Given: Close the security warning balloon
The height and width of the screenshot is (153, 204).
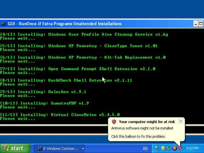Looking at the screenshot, I should coord(181,121).
